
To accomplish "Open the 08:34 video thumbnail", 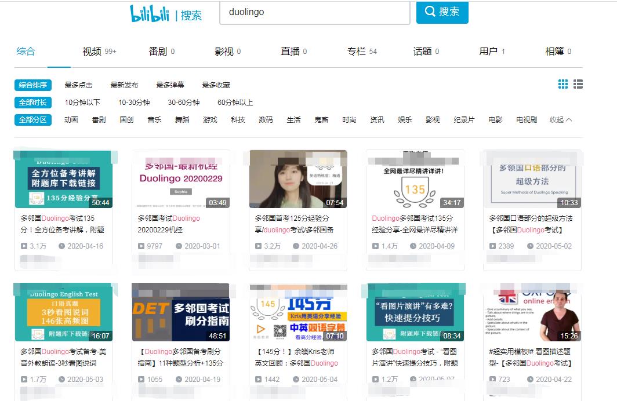I will coord(415,312).
